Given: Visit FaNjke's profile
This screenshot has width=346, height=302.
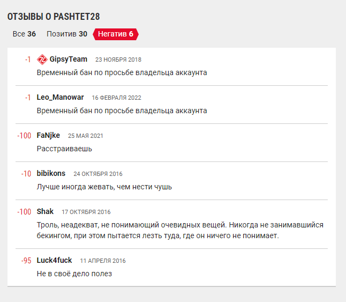Looking at the screenshot, I should (x=48, y=135).
